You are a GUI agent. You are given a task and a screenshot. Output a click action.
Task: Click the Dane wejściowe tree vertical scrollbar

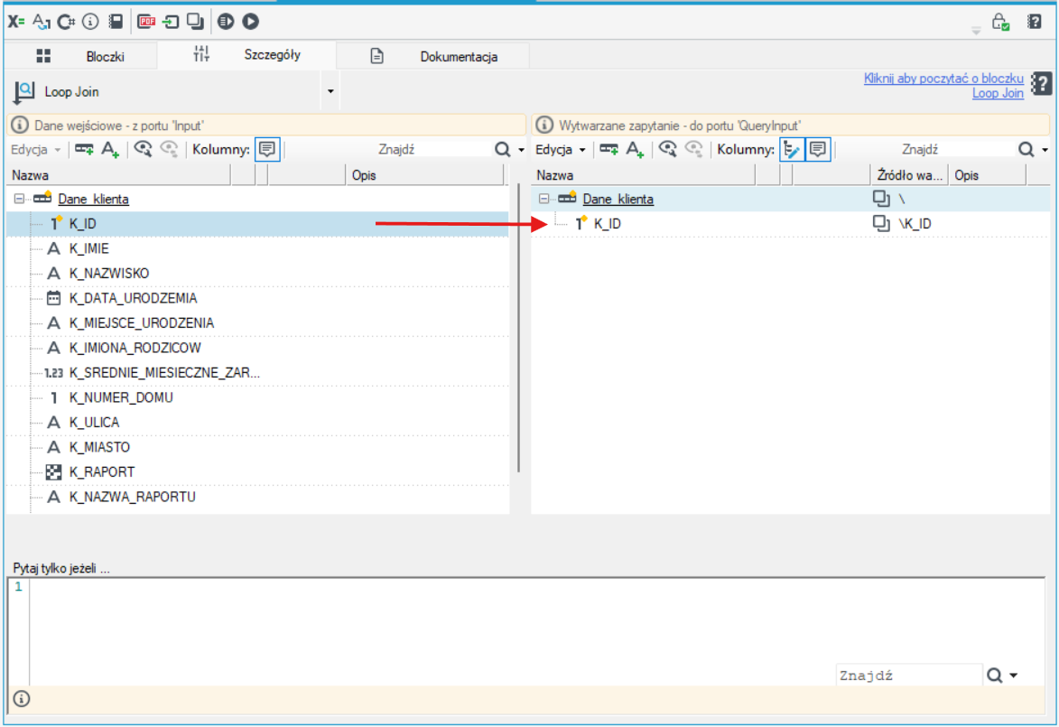[x=518, y=328]
